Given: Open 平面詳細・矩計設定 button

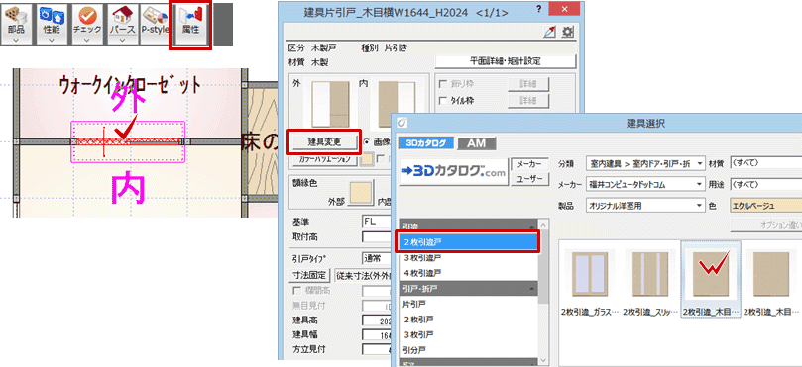Looking at the screenshot, I should point(506,61).
